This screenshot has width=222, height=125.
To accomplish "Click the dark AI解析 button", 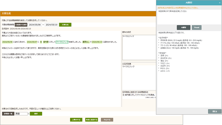I will tap(183, 28).
